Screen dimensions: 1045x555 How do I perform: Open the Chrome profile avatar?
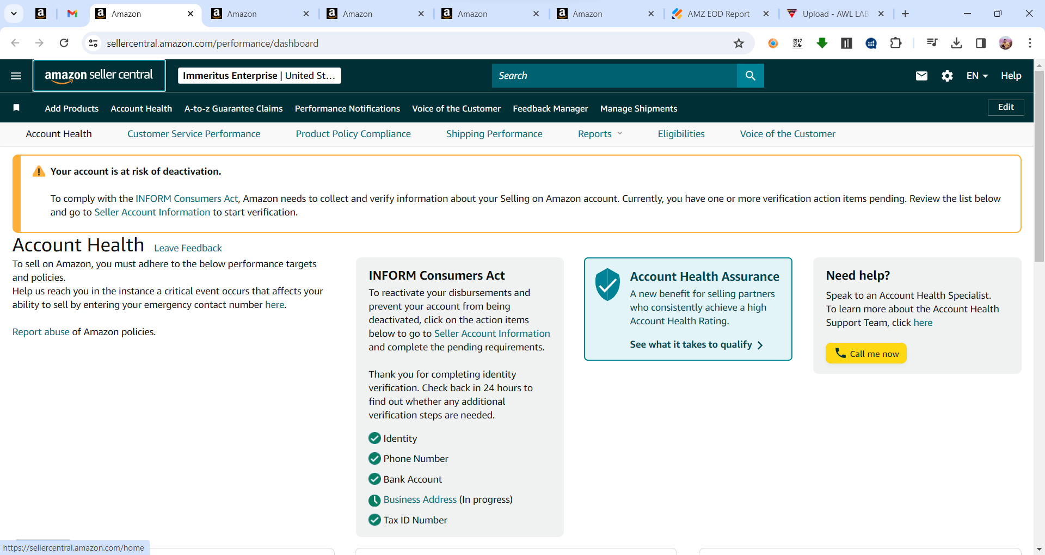click(x=1006, y=43)
